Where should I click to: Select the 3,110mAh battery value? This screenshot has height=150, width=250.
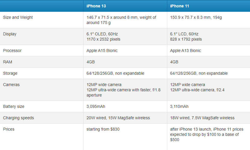tap(179, 106)
